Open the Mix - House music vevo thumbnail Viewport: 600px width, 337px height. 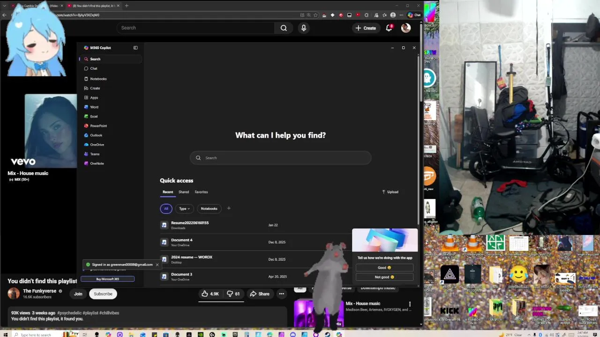pos(51,131)
